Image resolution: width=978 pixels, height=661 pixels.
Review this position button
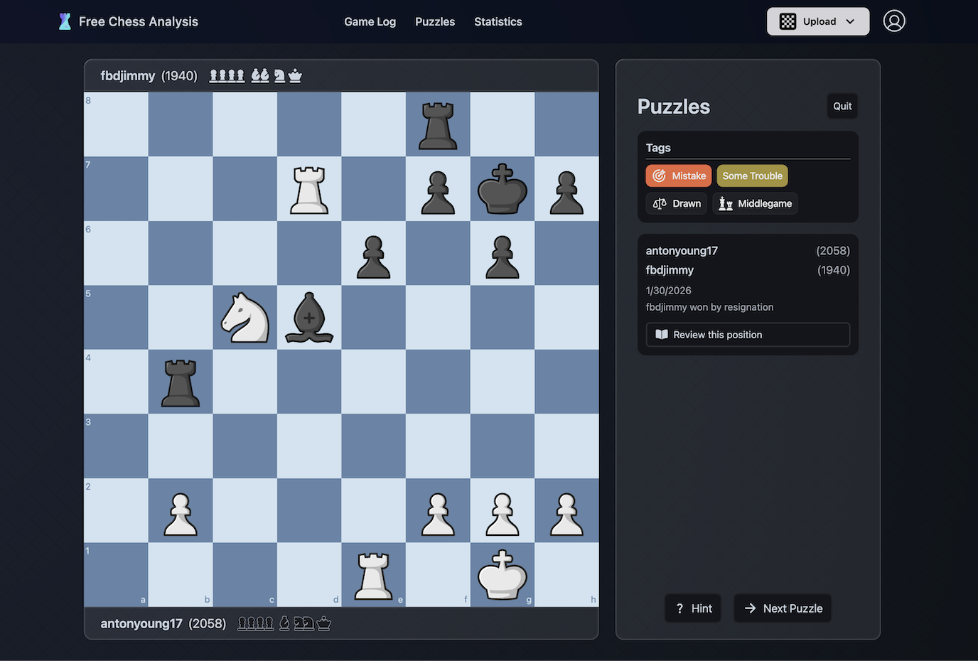point(748,335)
